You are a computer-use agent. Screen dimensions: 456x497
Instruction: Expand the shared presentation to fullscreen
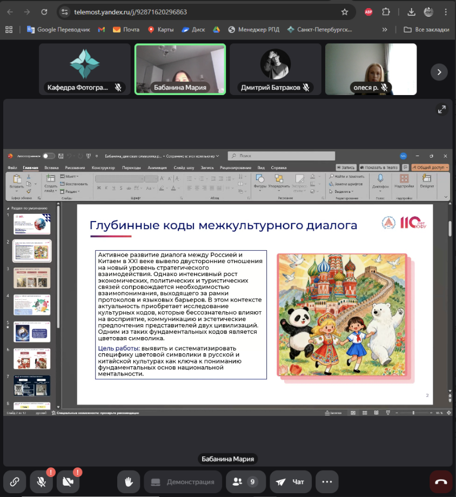pyautogui.click(x=441, y=110)
